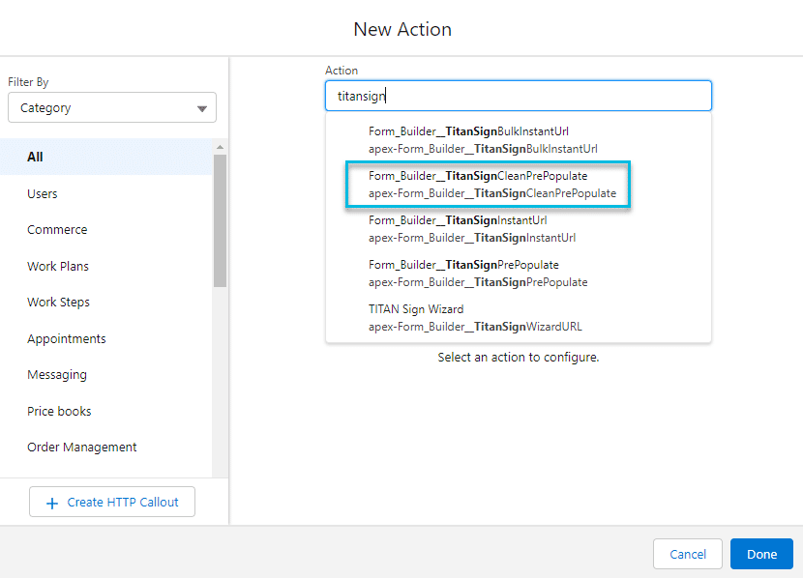Open the Order Management category
Image resolution: width=803 pixels, height=578 pixels.
coord(81,447)
